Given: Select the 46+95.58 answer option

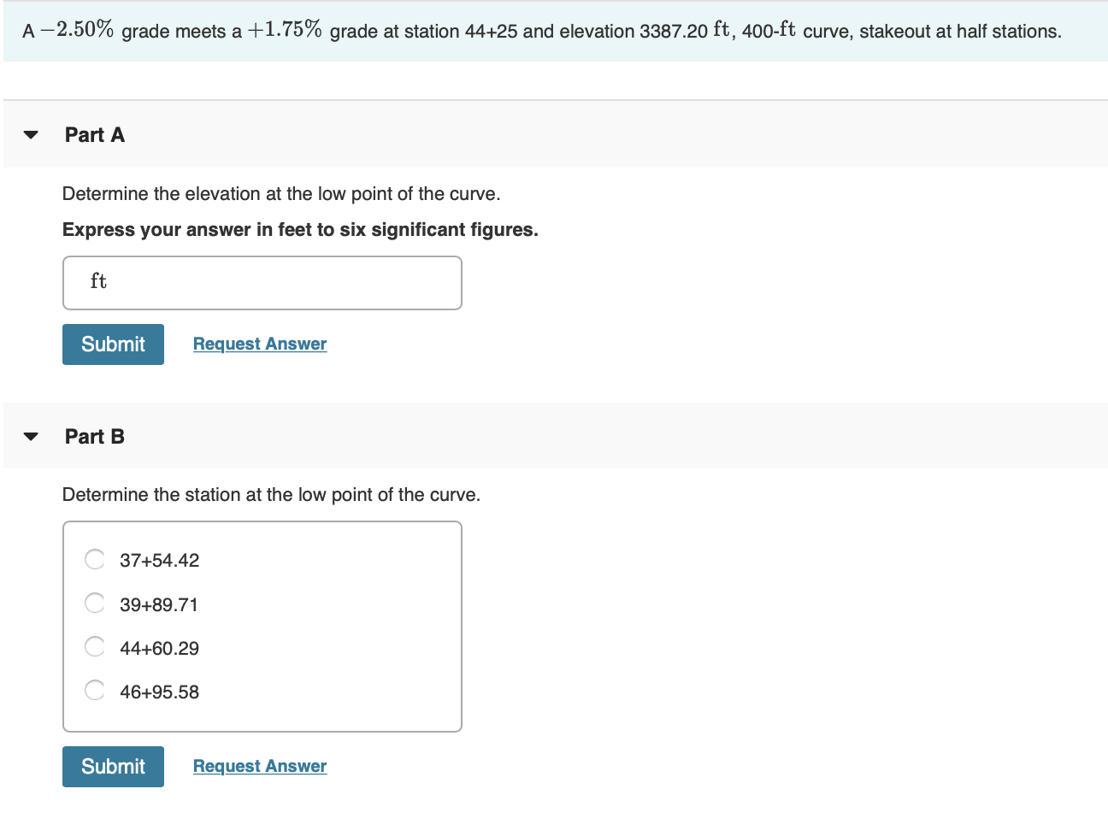Looking at the screenshot, I should click(94, 690).
